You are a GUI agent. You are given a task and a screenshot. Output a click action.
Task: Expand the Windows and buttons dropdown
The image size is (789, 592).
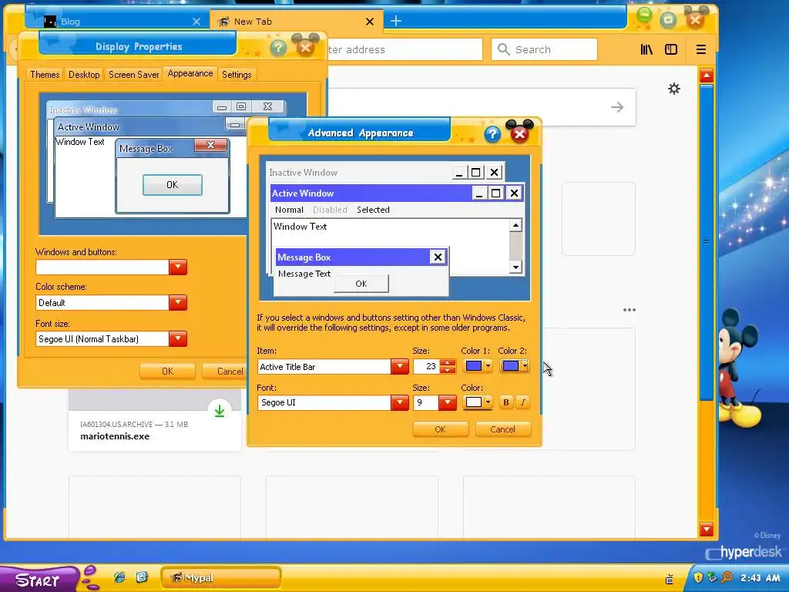coord(178,267)
